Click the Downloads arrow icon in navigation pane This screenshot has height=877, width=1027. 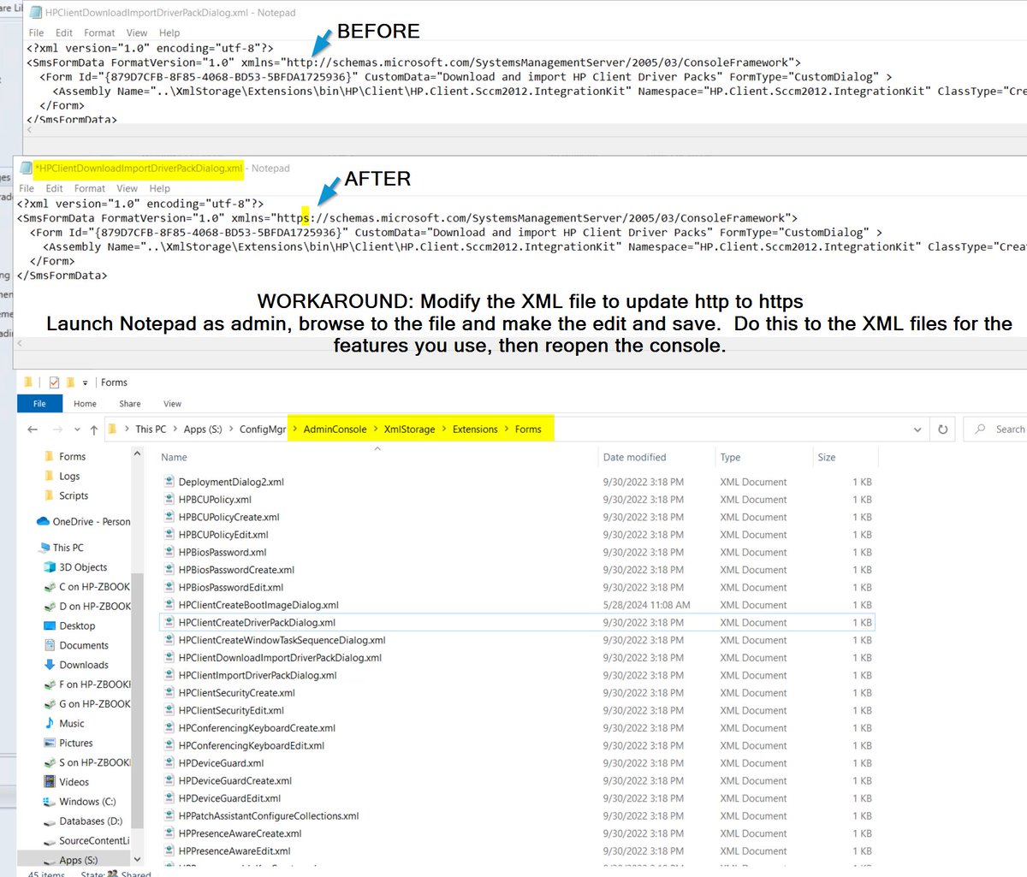[50, 665]
